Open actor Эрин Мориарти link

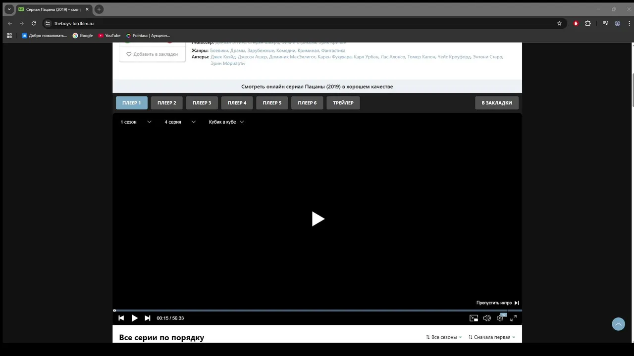click(227, 63)
